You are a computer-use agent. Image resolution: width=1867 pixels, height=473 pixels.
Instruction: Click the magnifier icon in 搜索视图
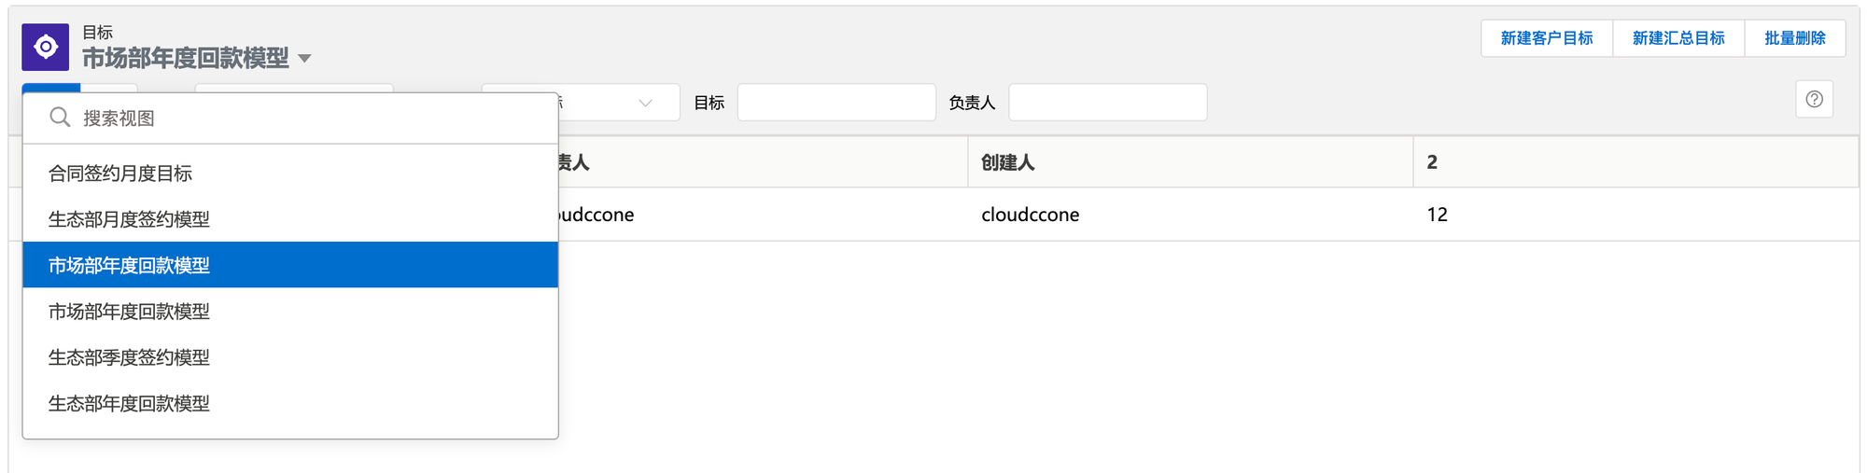60,118
